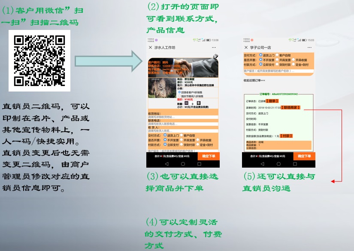Viewport: 354px width, 251px height.
Task: Select 客户自取 in 学子公司一店 page
Action: [x=277, y=55]
